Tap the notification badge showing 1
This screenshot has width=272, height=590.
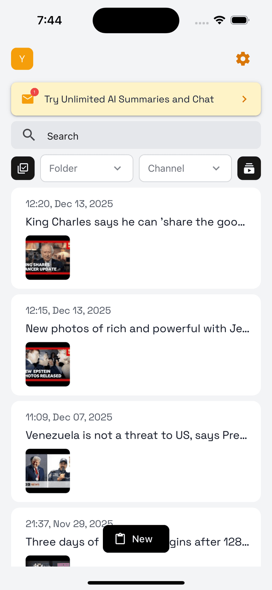click(34, 91)
